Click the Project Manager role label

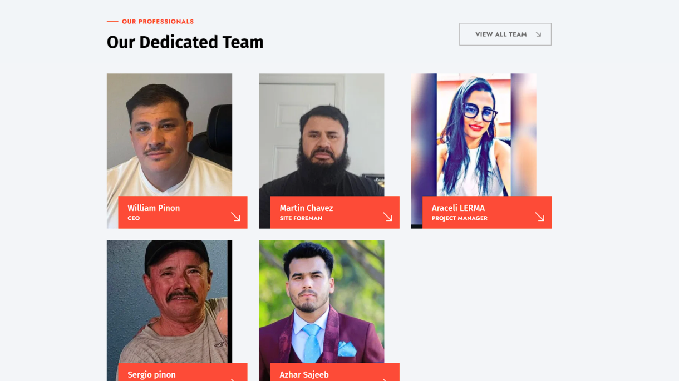point(460,218)
